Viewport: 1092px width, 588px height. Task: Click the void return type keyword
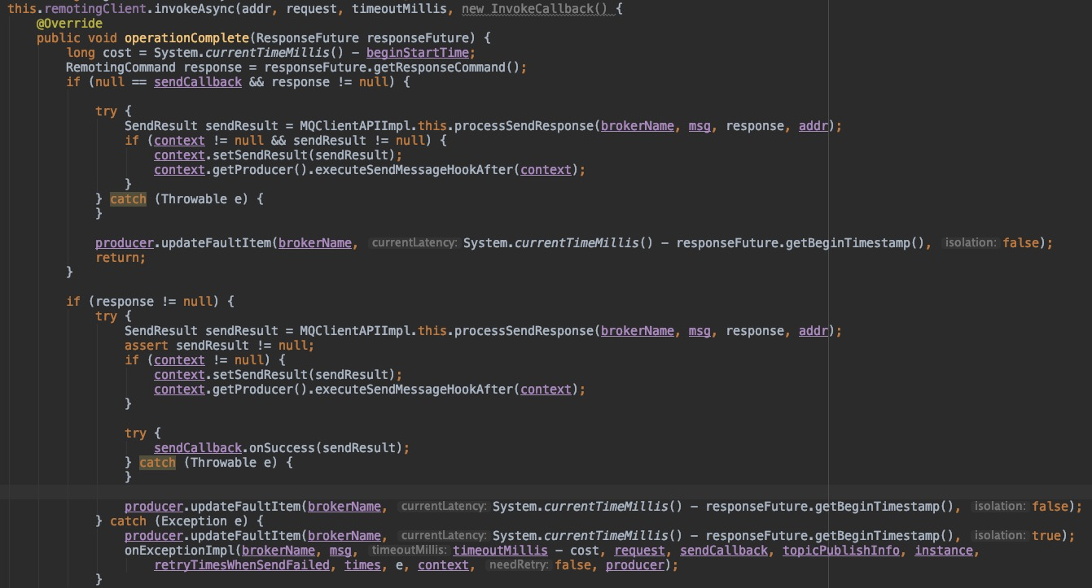103,38
